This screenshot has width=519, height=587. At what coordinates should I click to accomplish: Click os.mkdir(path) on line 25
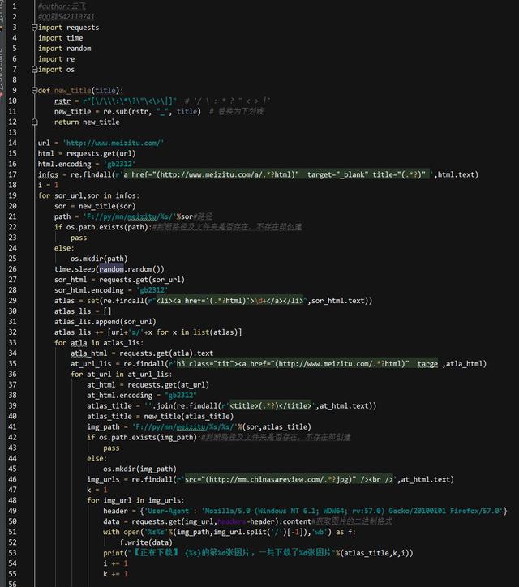click(x=99, y=259)
